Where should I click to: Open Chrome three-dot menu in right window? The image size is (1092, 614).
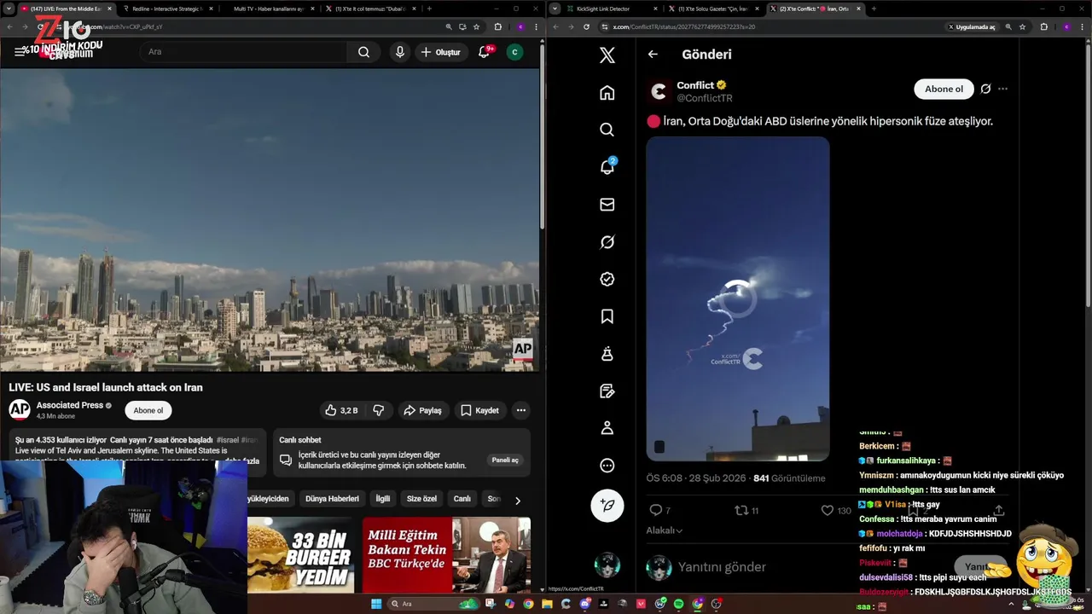(x=1081, y=26)
